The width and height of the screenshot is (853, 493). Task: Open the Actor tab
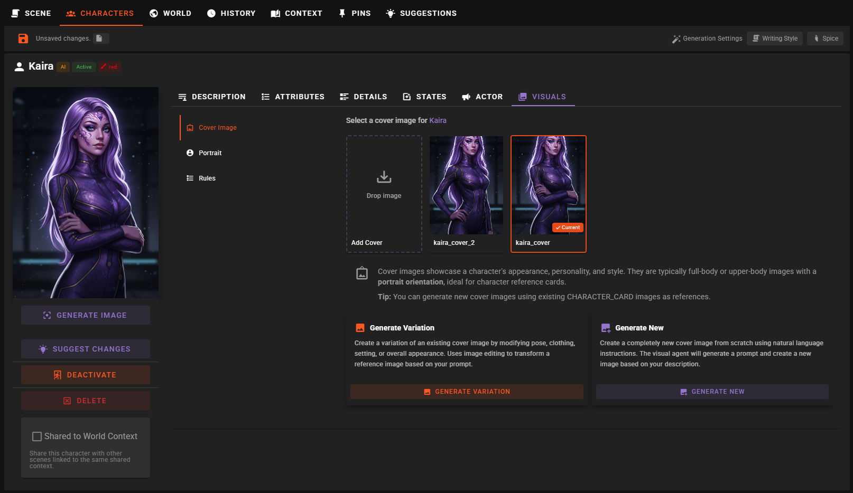482,97
